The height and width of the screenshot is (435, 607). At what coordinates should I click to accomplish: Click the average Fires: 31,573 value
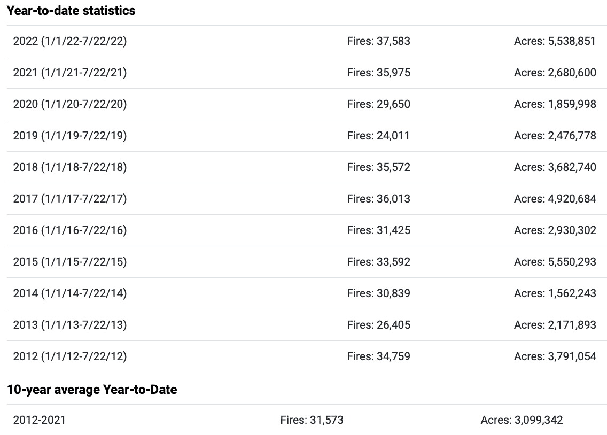coord(312,420)
